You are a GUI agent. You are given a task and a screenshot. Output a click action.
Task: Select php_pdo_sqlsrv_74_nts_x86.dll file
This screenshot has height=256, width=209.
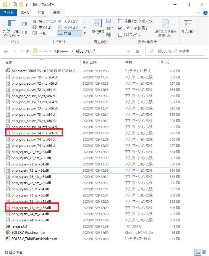(35, 133)
